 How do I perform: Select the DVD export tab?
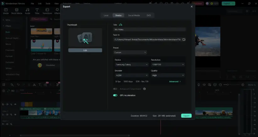(x=149, y=15)
